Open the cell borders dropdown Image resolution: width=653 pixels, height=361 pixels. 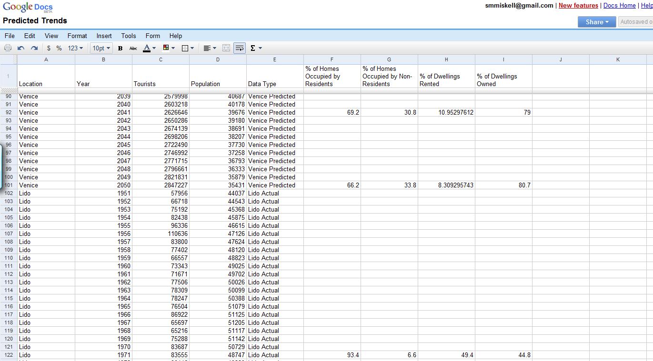click(x=188, y=48)
